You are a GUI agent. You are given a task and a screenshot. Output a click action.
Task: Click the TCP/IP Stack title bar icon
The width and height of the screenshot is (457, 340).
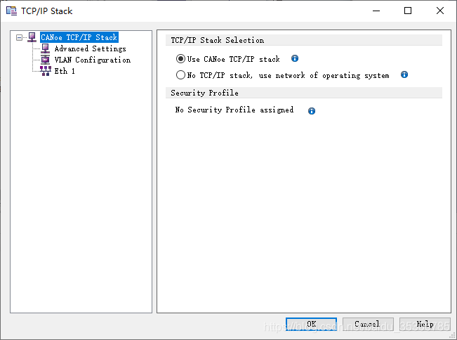coord(12,11)
